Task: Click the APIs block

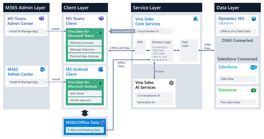Action: pos(140,47)
